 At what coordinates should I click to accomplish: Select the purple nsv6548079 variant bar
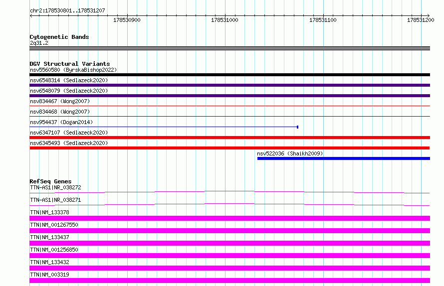(x=229, y=96)
